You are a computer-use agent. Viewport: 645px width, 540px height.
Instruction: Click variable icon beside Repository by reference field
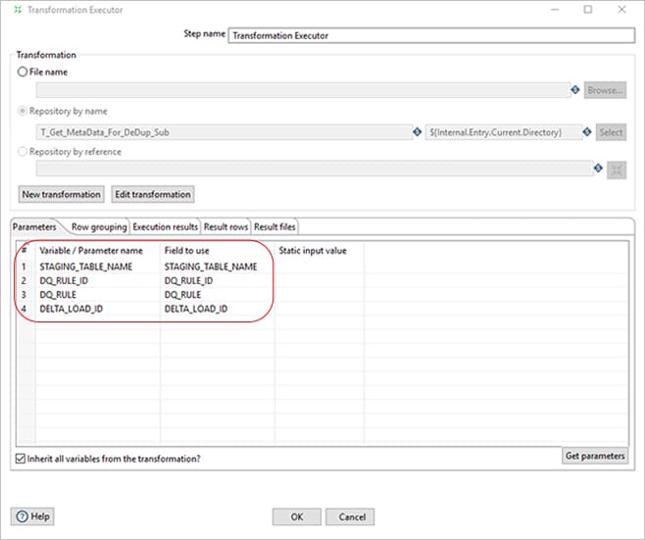click(598, 168)
